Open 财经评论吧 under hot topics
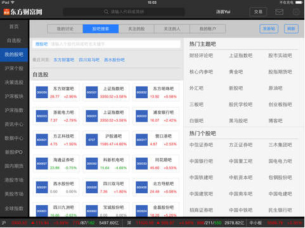Image resolution: width=305 pixels, height=228 pixels. pos(201,56)
